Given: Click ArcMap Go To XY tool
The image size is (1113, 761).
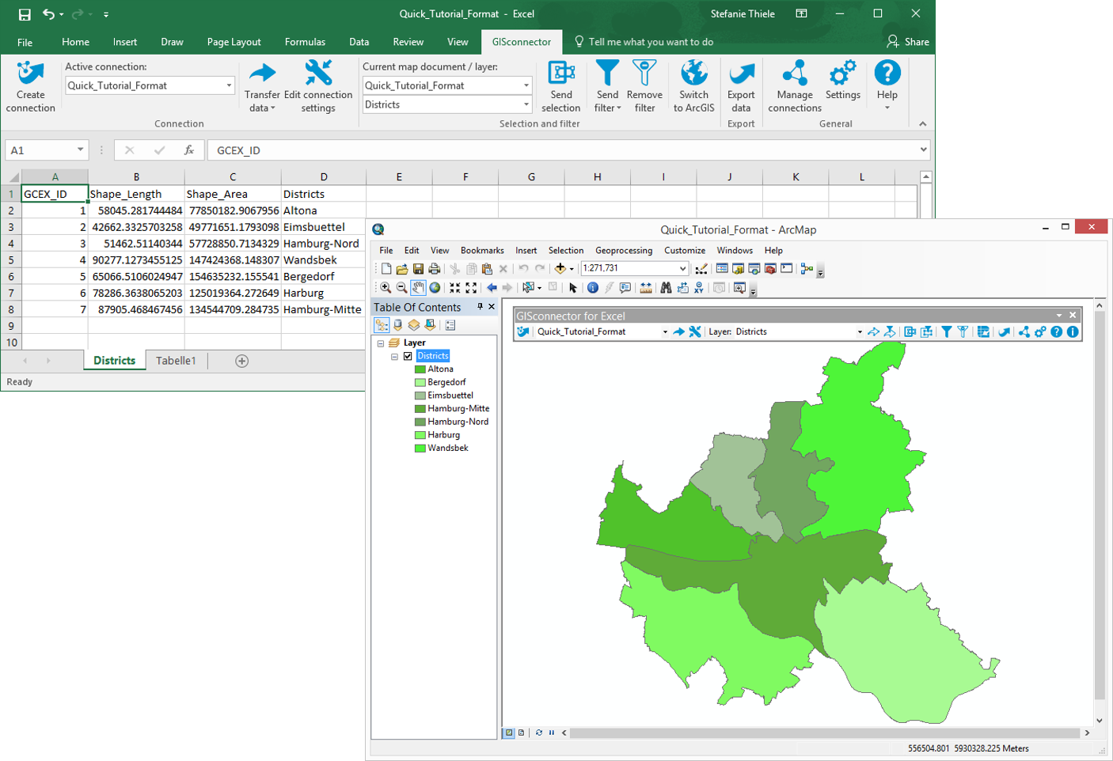Looking at the screenshot, I should tap(699, 288).
